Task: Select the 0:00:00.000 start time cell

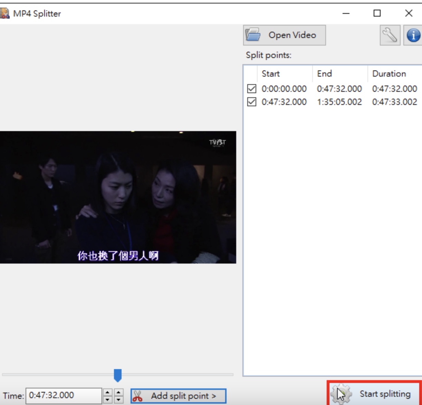Action: [284, 89]
